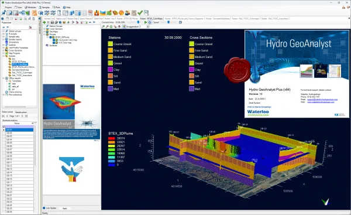Expand the Cross Sections node in scene layers

[44, 29]
